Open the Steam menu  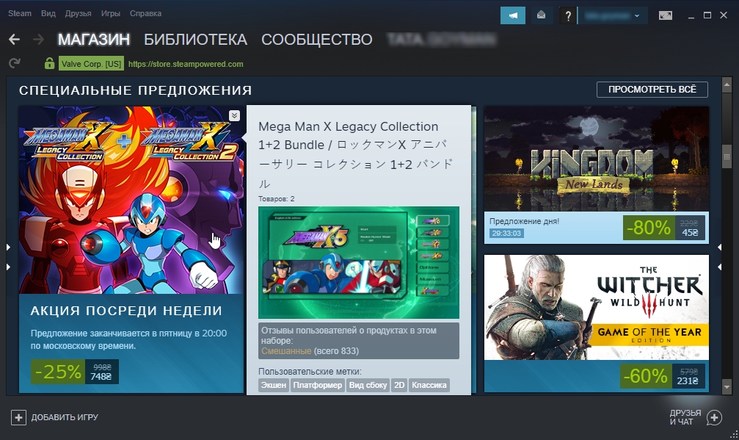(20, 13)
